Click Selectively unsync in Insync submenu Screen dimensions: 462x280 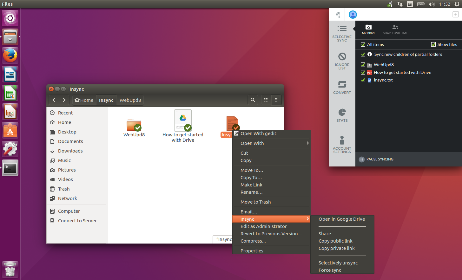click(342, 263)
